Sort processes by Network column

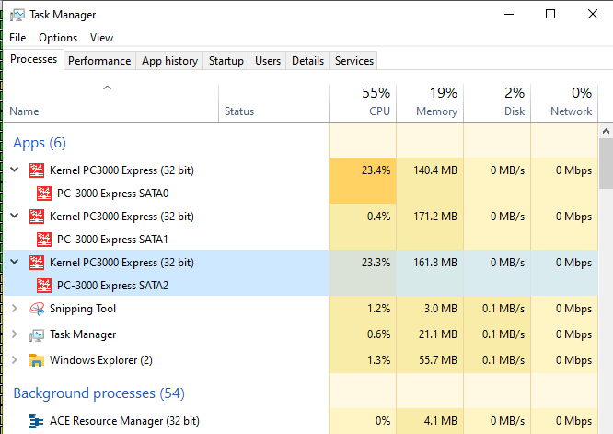click(x=564, y=102)
